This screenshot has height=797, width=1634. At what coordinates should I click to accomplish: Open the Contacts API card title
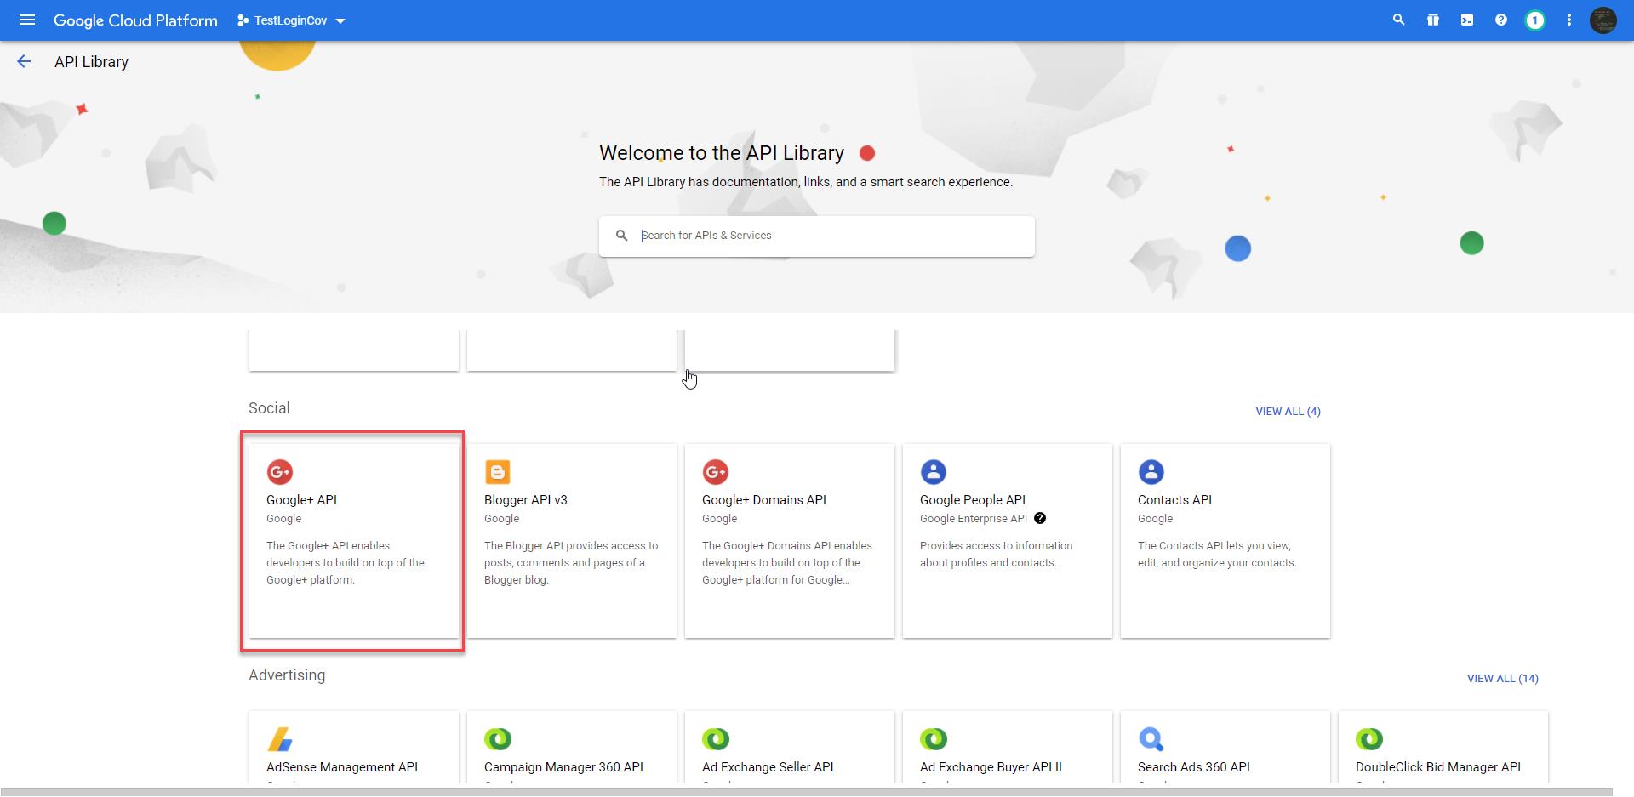pyautogui.click(x=1174, y=499)
